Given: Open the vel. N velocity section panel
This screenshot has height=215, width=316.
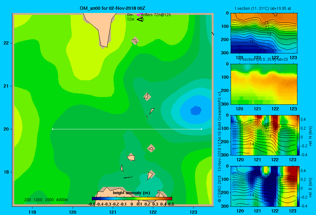Looking at the screenshot, I should [264, 135].
